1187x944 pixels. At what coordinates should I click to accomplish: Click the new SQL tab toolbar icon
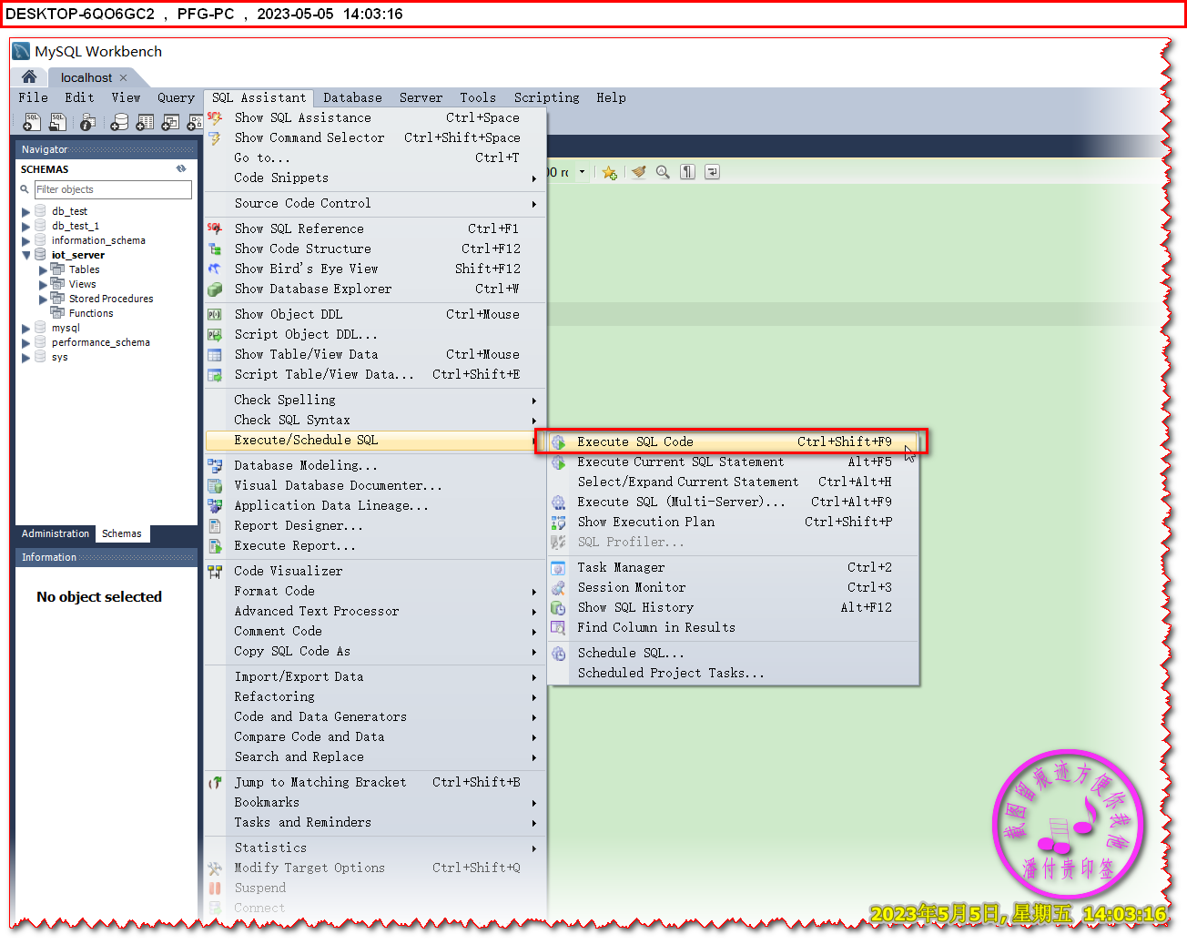tap(32, 122)
